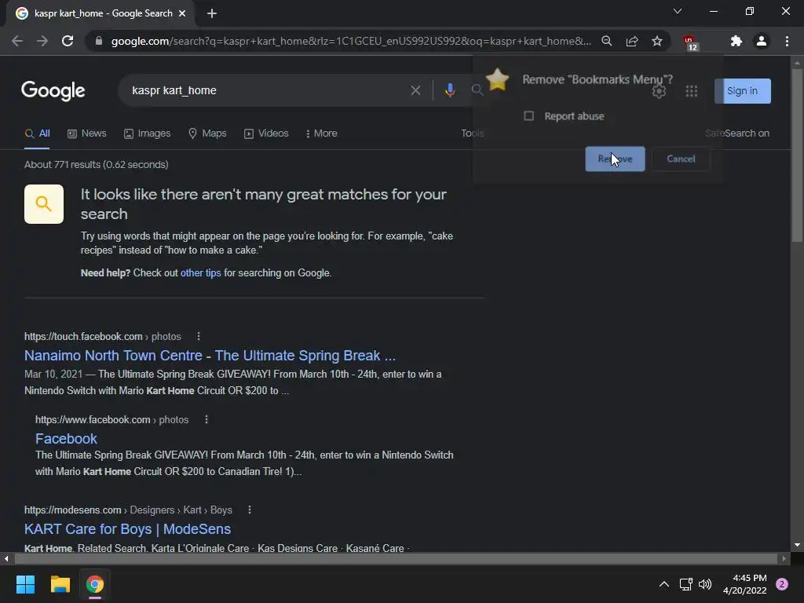This screenshot has height=603, width=804.
Task: Tick the Report abuse checkbox
Action: [528, 116]
